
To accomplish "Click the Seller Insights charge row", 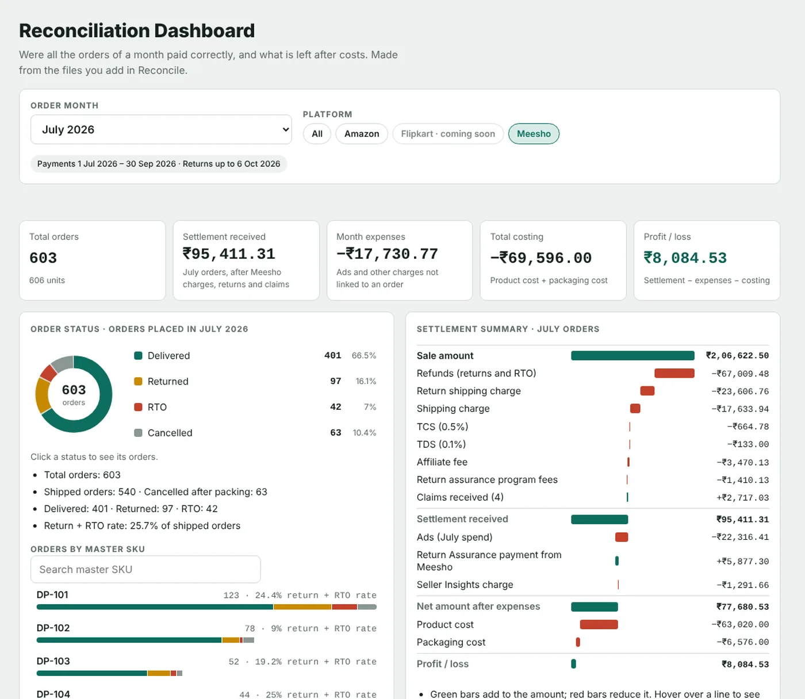I will pos(593,585).
